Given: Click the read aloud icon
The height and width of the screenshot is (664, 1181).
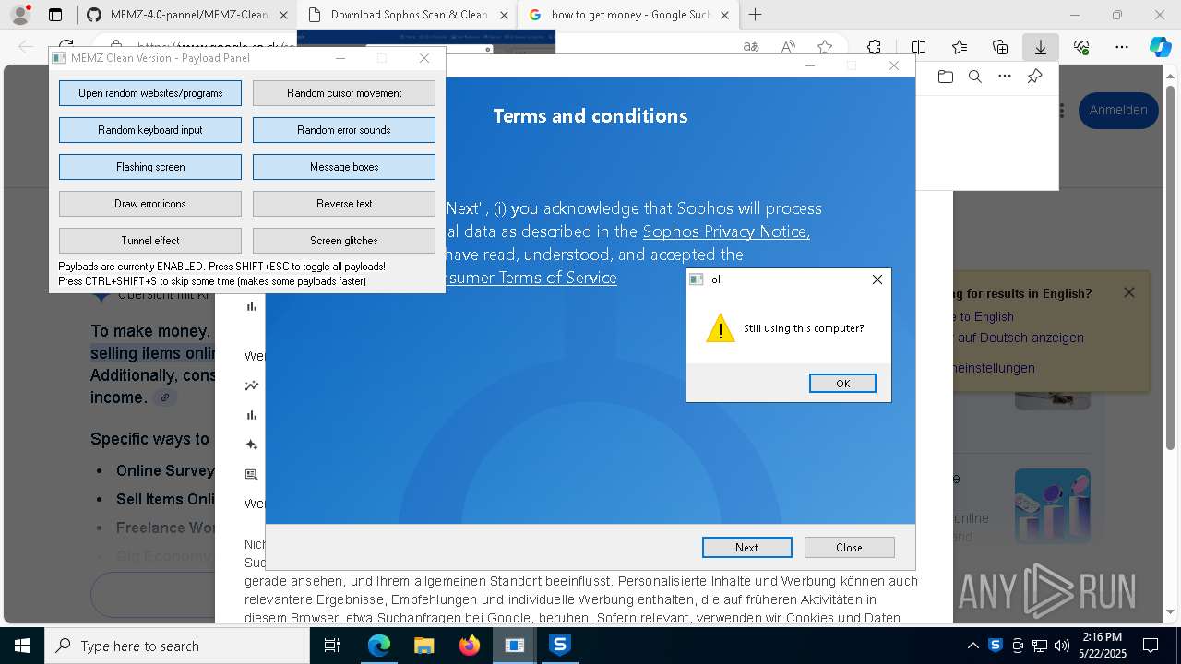Looking at the screenshot, I should point(788,47).
